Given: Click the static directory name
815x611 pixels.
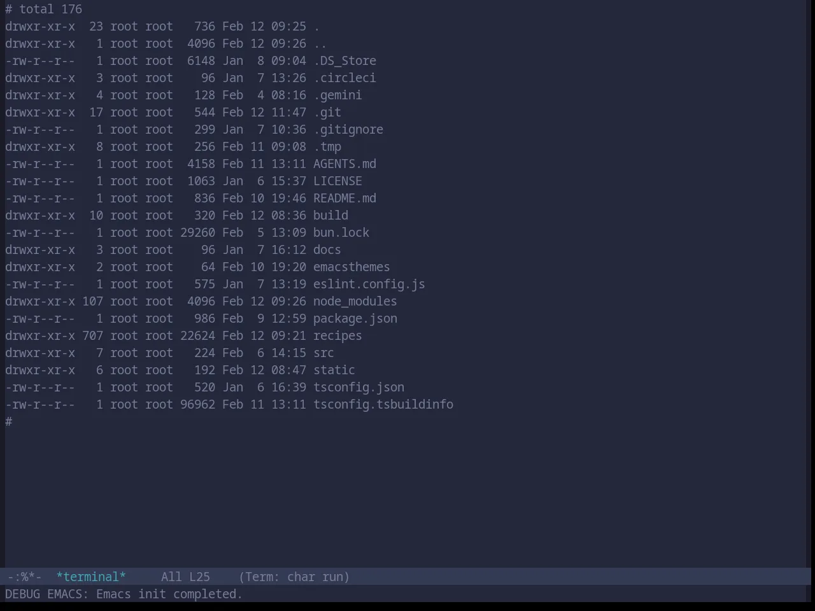Looking at the screenshot, I should [x=334, y=370].
